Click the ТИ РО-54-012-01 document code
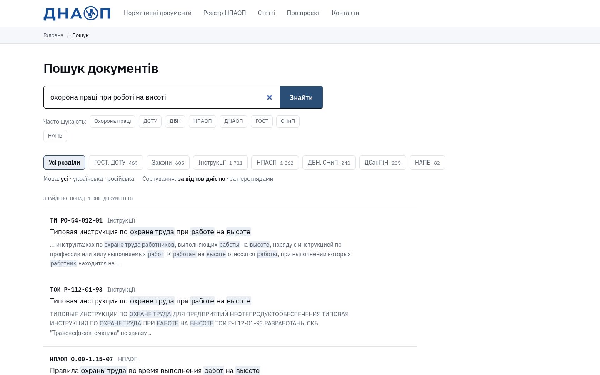 [x=76, y=220]
